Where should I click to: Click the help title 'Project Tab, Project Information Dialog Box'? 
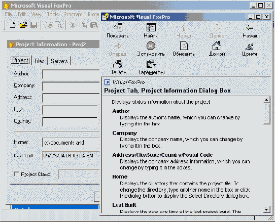(x=167, y=91)
